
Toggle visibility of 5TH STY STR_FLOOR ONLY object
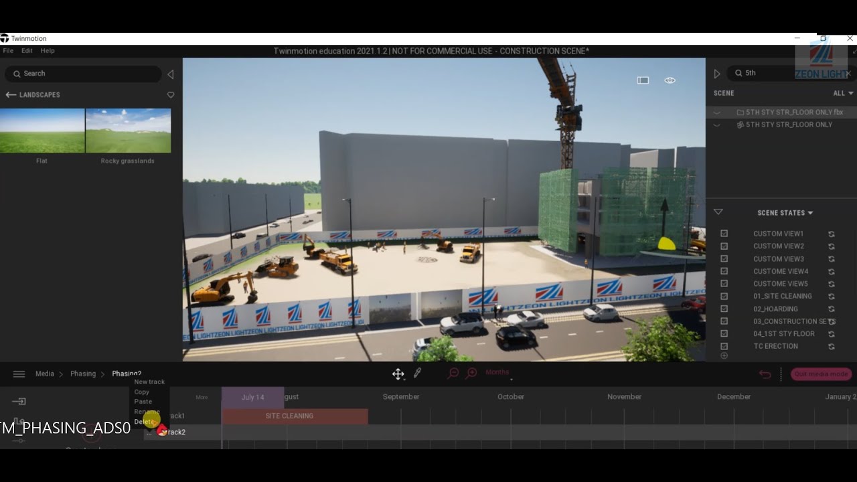click(717, 125)
